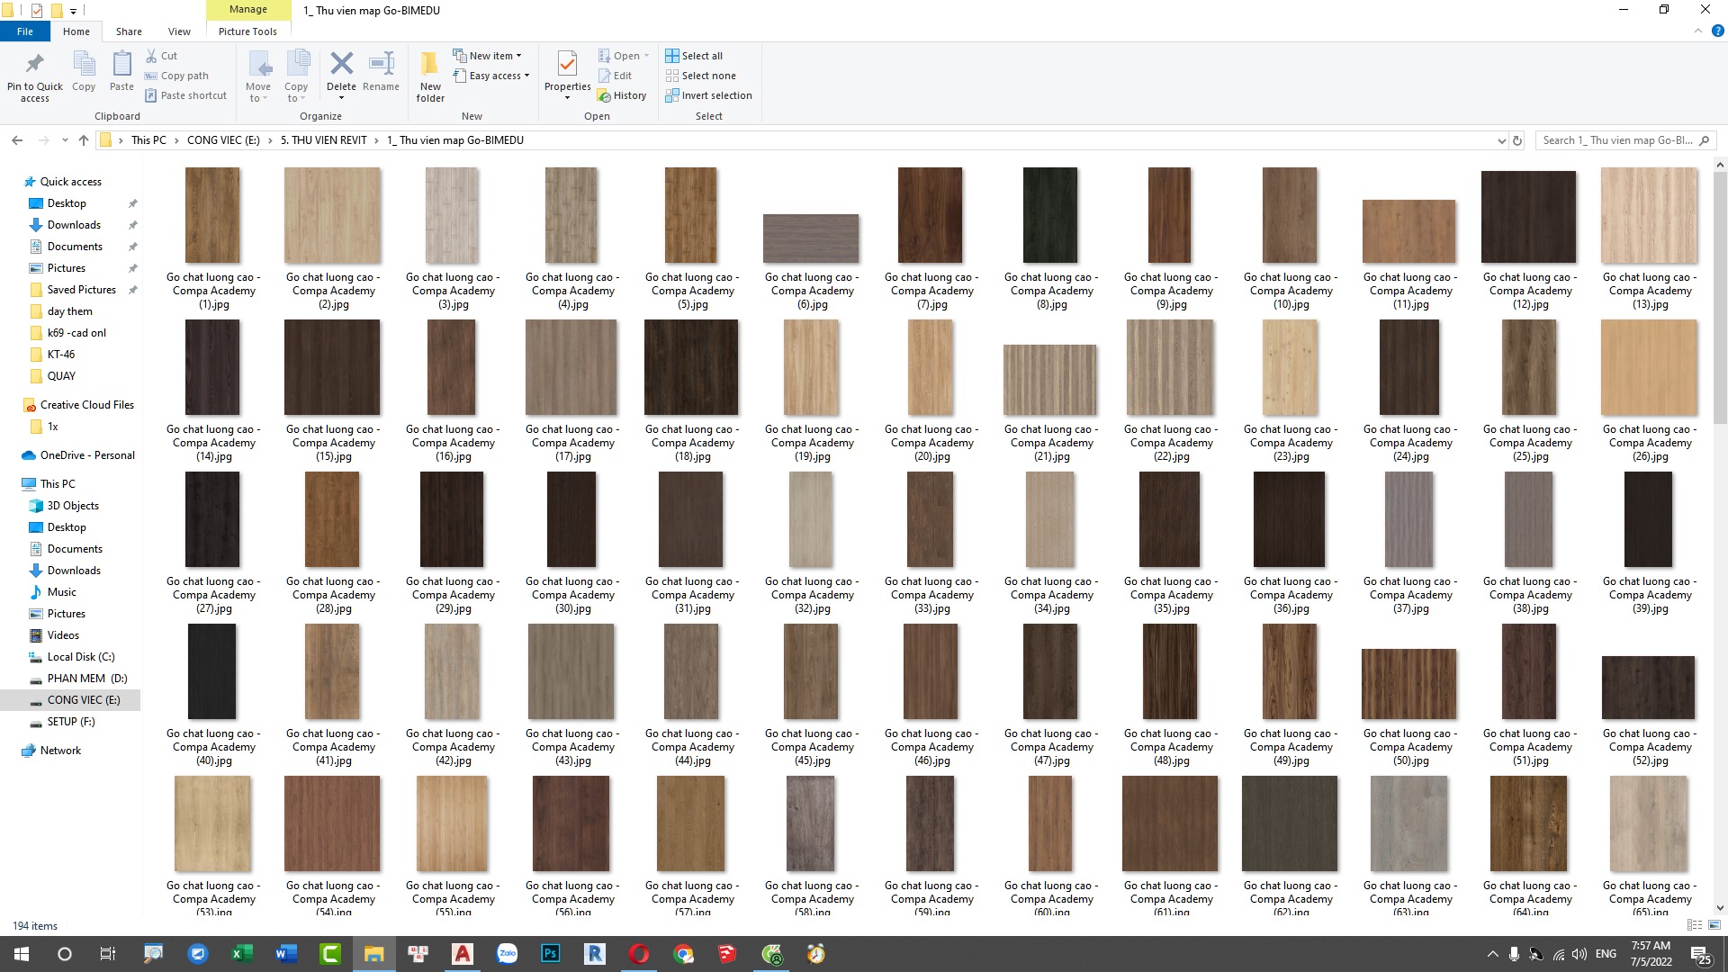Open the New item dropdown
The height and width of the screenshot is (972, 1728).
pyautogui.click(x=489, y=54)
